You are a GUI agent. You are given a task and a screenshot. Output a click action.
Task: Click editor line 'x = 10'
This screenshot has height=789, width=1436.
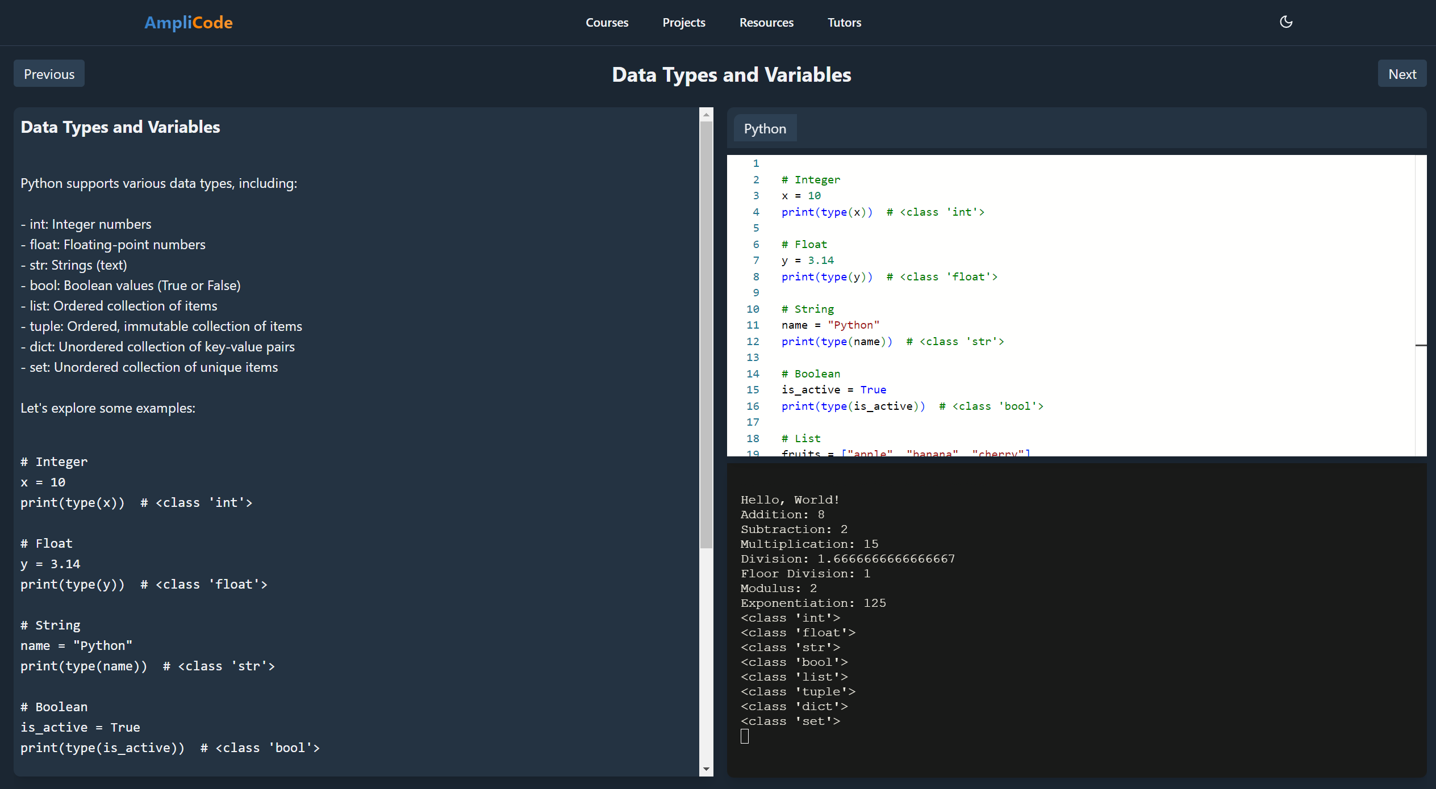[801, 196]
